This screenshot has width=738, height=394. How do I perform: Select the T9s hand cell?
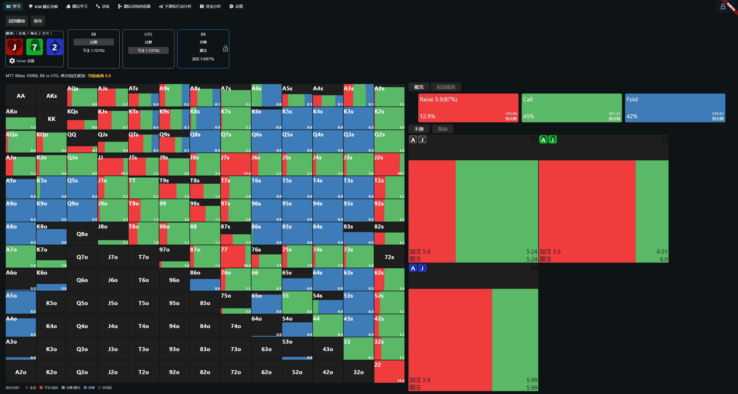(174, 187)
